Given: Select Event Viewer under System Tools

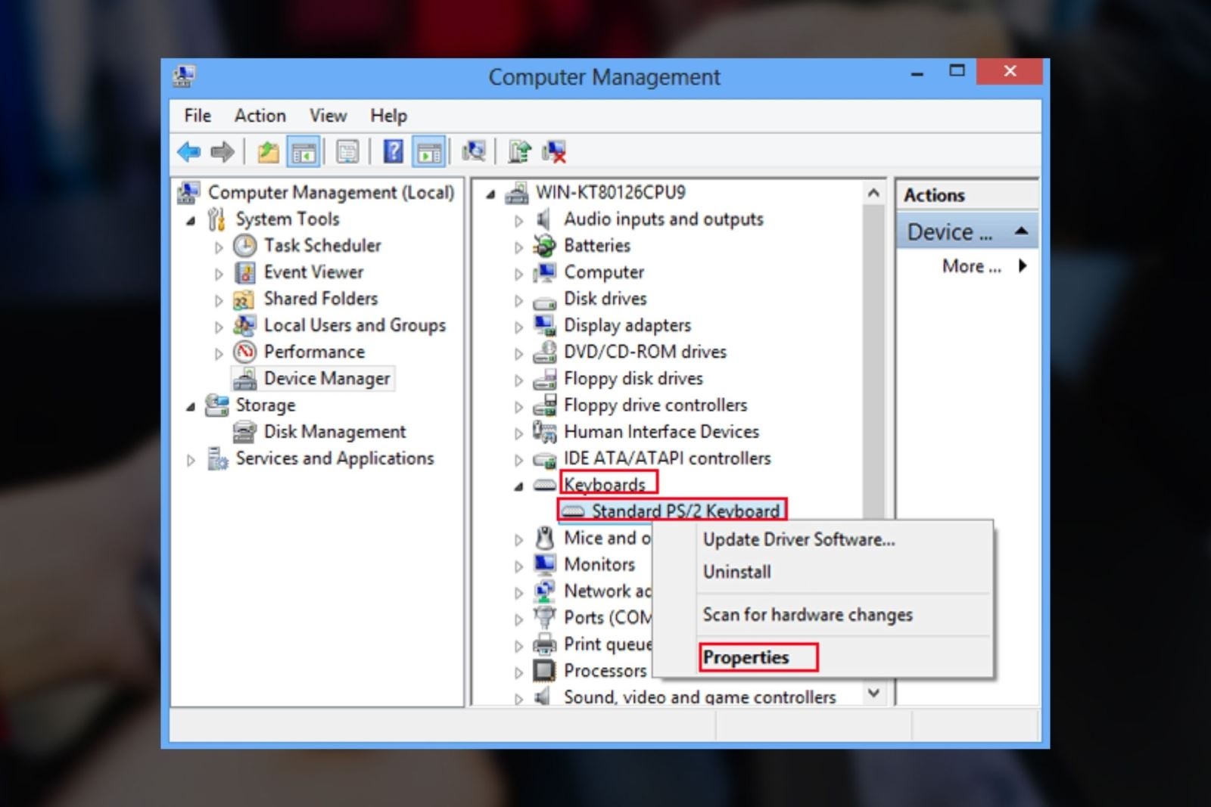Looking at the screenshot, I should (313, 272).
